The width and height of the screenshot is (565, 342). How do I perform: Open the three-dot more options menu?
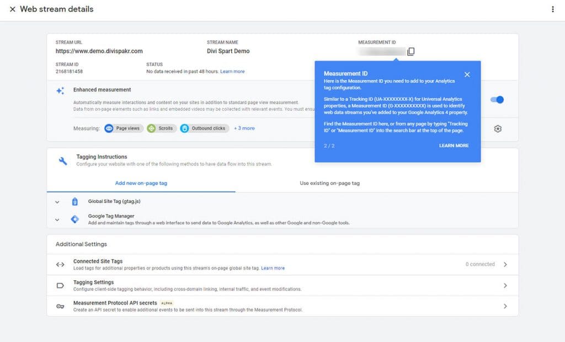point(553,9)
